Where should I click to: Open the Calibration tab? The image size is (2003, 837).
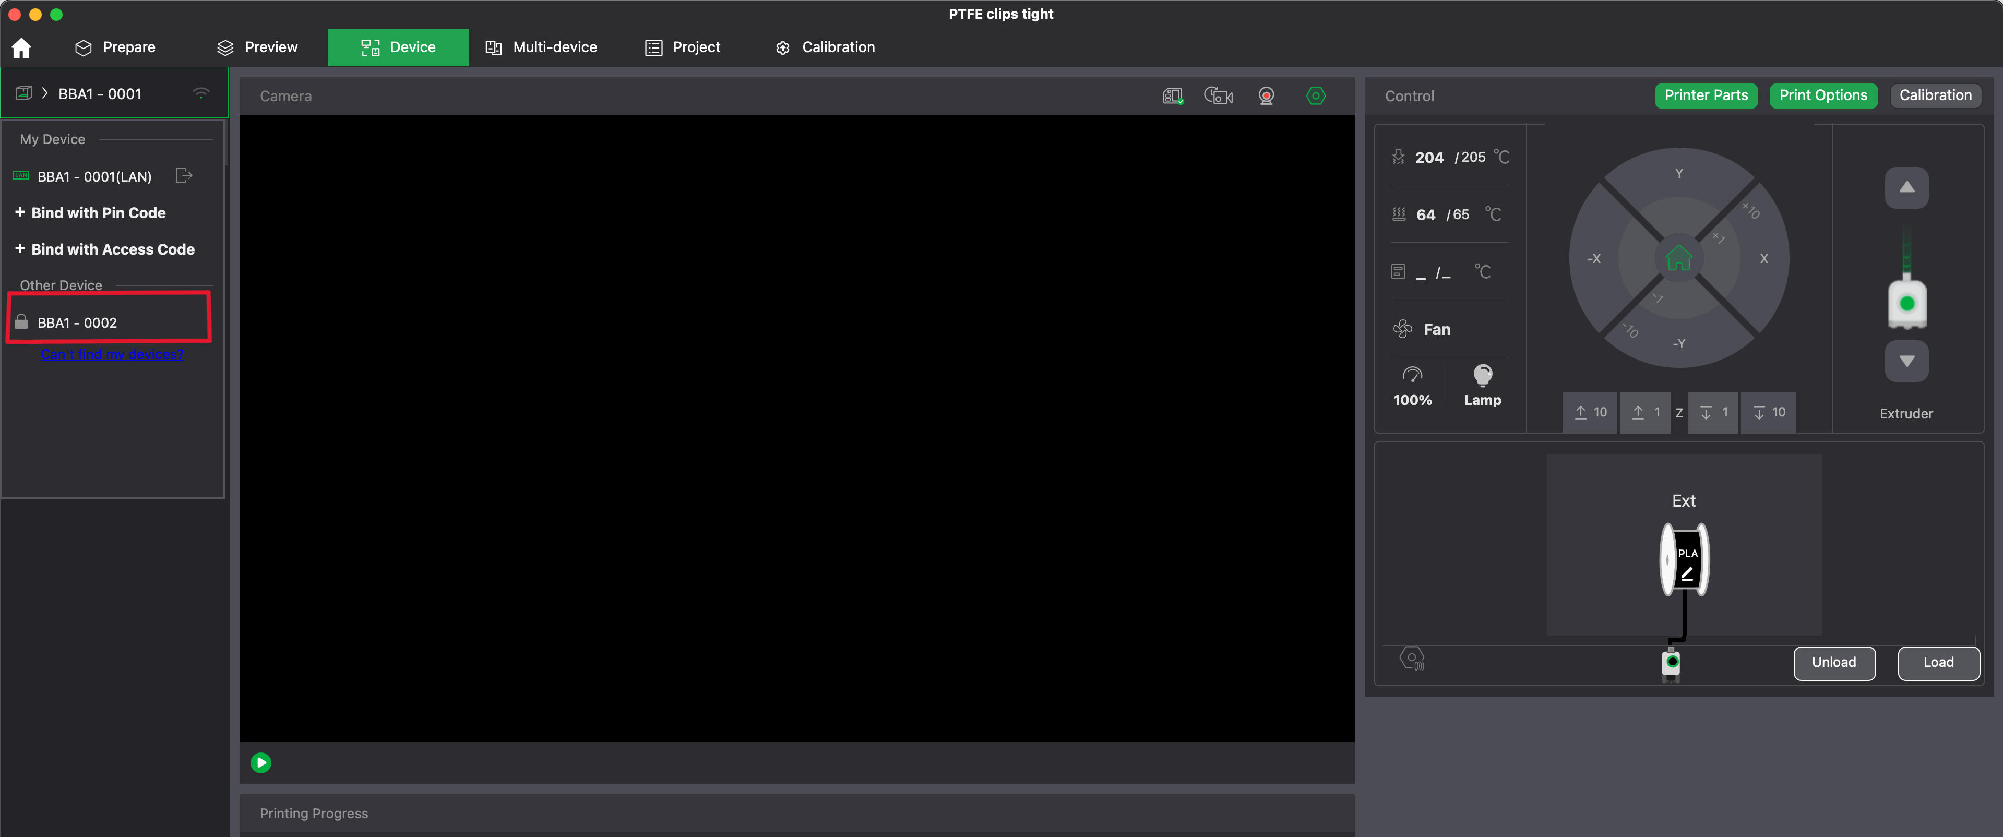coord(826,47)
